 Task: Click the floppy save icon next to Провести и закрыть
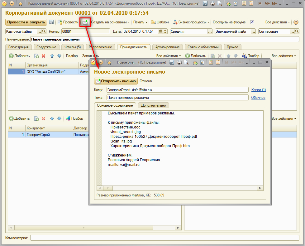[51, 22]
